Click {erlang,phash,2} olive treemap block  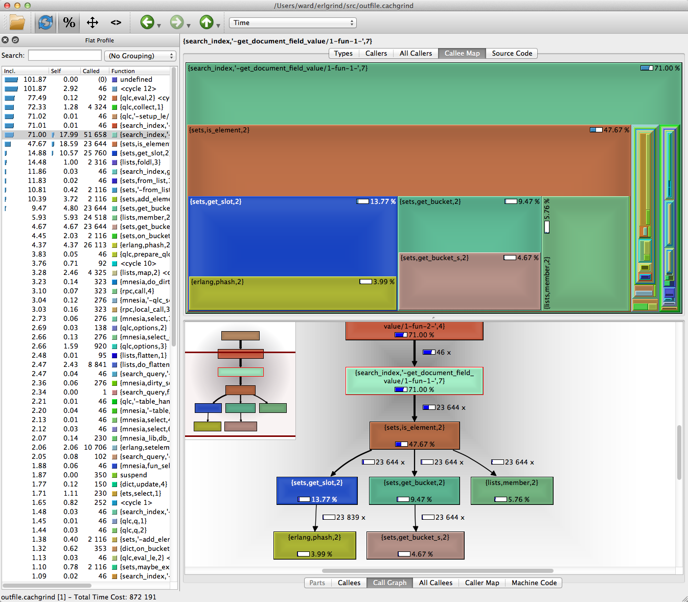(292, 293)
